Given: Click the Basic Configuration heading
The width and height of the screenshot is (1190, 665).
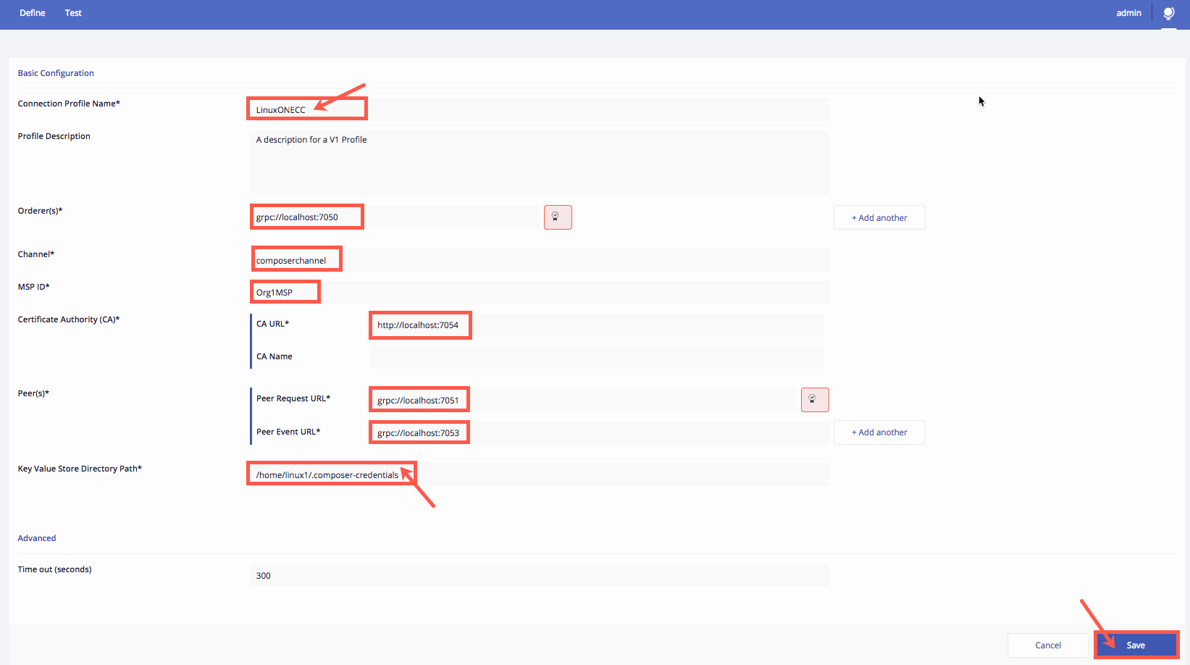Looking at the screenshot, I should tap(56, 73).
